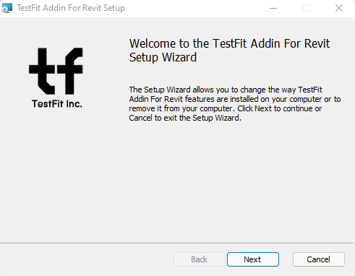
Task: Click the paragraph starting The Setup Wizard allows
Action: tap(235, 104)
